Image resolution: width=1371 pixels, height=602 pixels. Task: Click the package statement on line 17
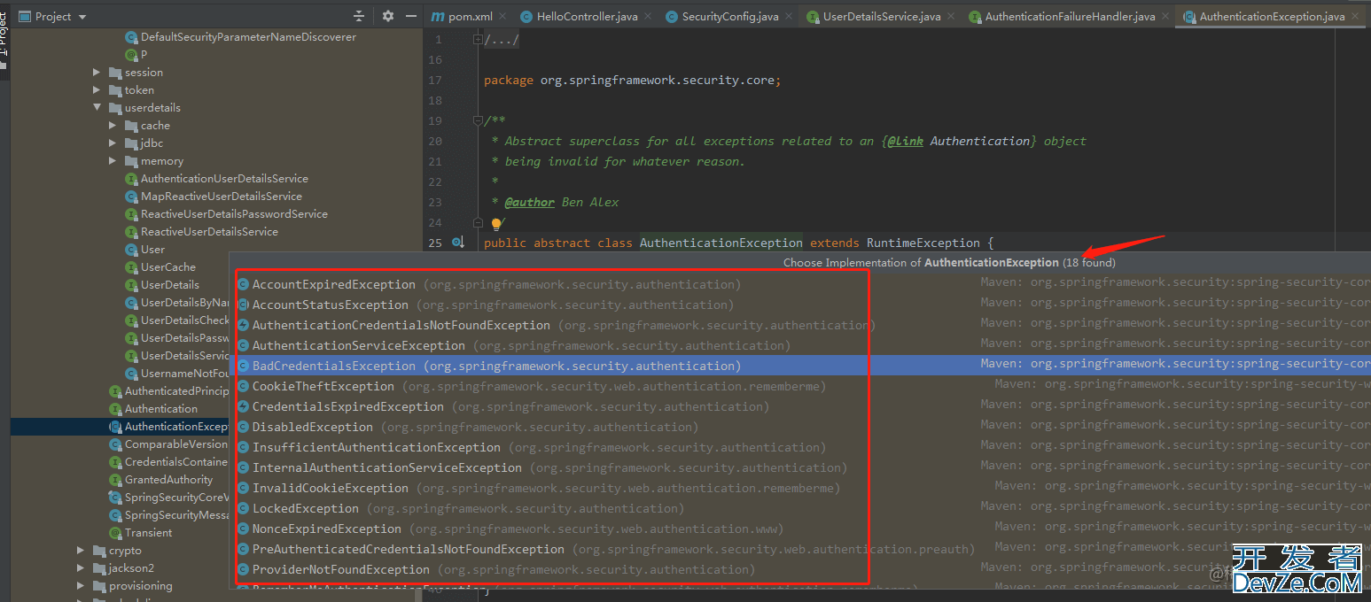(632, 81)
